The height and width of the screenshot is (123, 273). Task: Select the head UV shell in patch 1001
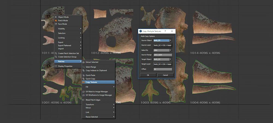pos(53,75)
